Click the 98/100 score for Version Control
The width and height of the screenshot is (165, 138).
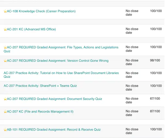point(155,60)
